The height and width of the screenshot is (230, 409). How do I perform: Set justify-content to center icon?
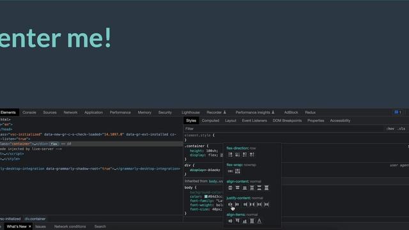tap(230, 204)
